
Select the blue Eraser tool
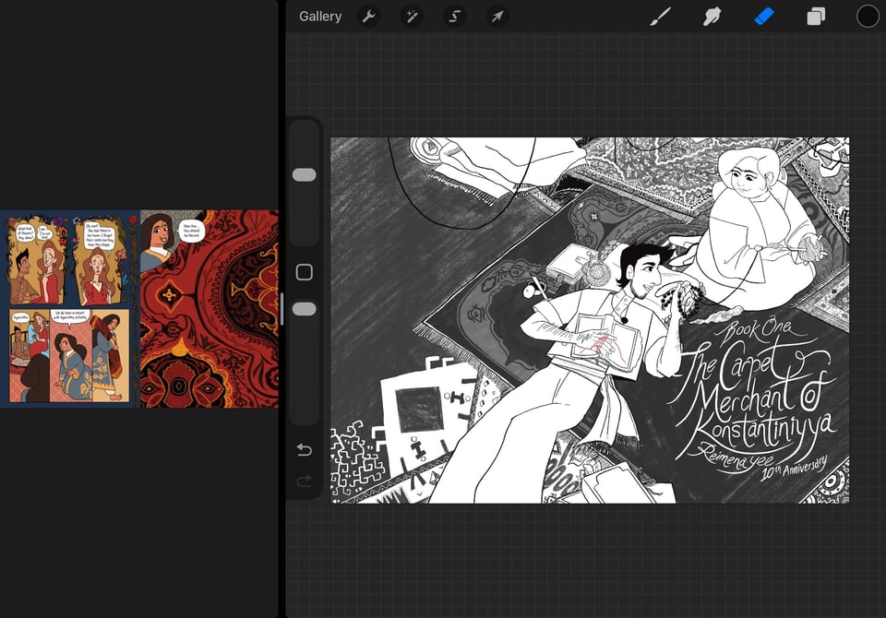(763, 17)
